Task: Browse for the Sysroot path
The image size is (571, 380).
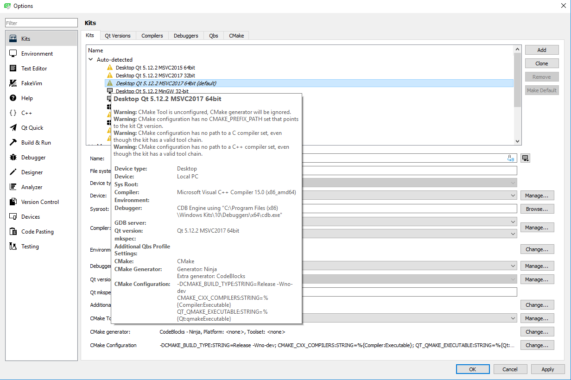Action: tap(537, 209)
